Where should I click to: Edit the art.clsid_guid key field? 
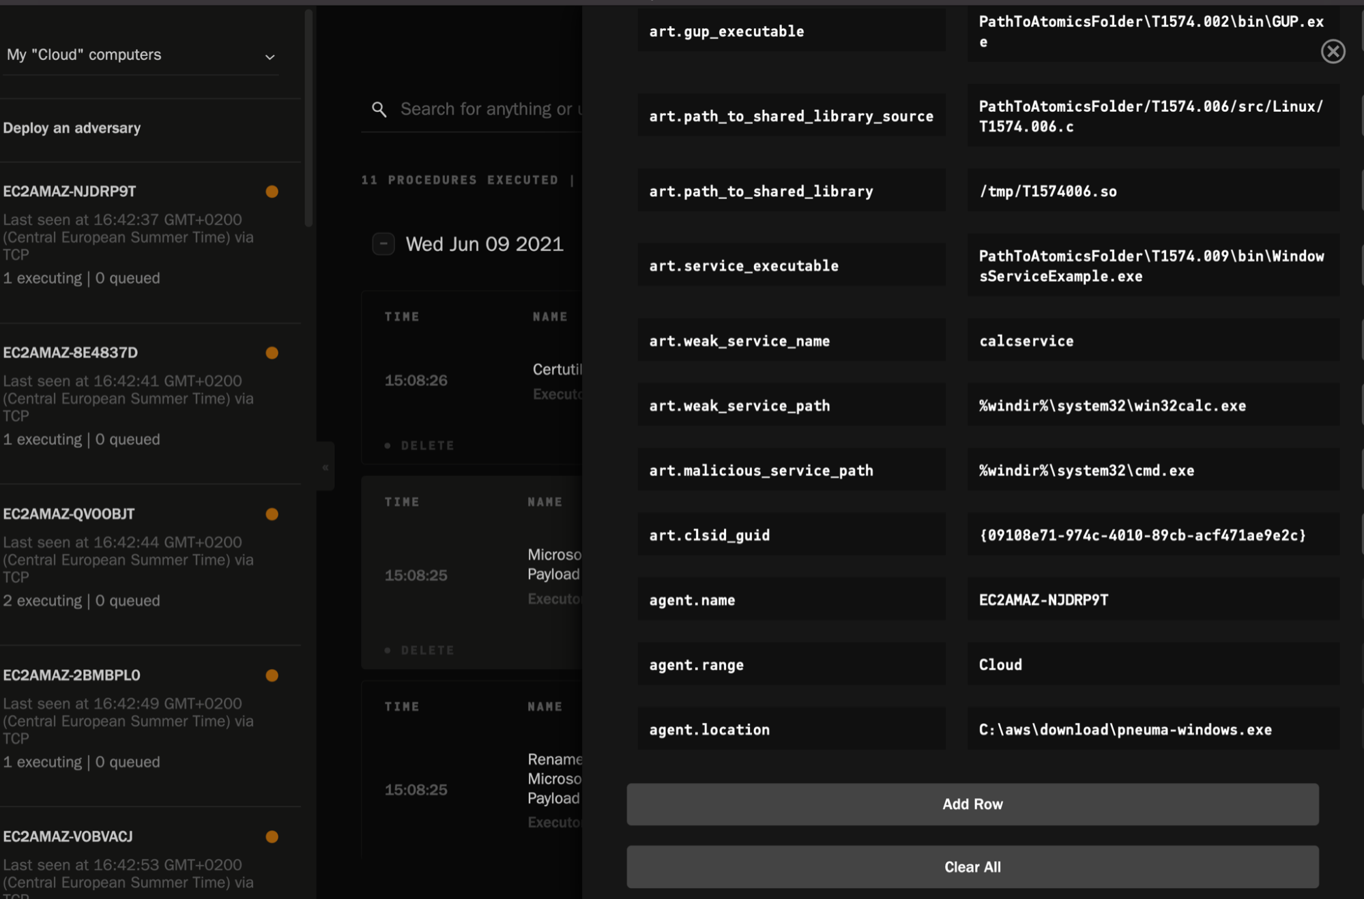pos(792,535)
